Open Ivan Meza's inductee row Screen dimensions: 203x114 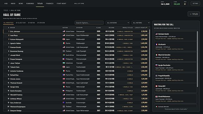tap(76, 35)
